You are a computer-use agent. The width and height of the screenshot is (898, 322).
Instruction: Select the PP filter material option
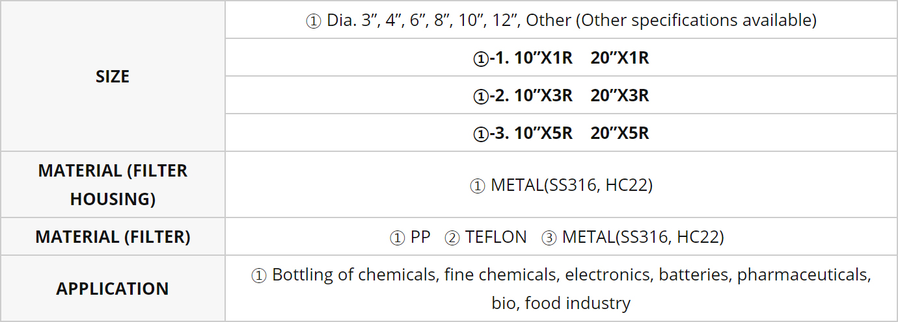pos(420,238)
